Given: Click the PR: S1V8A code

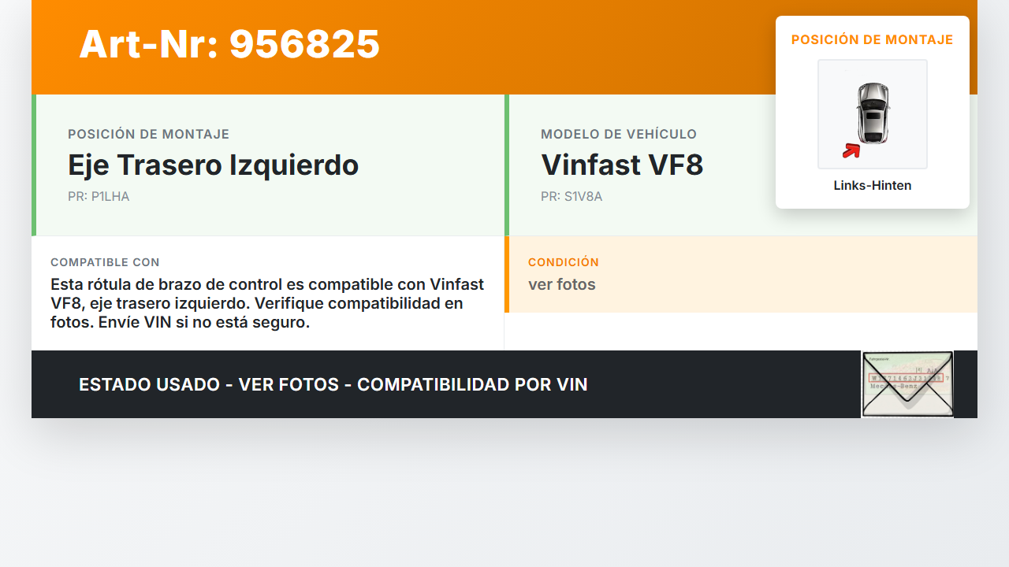Looking at the screenshot, I should pos(572,197).
